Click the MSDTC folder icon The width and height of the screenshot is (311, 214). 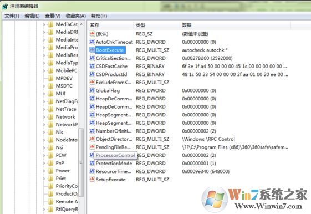tap(51, 86)
